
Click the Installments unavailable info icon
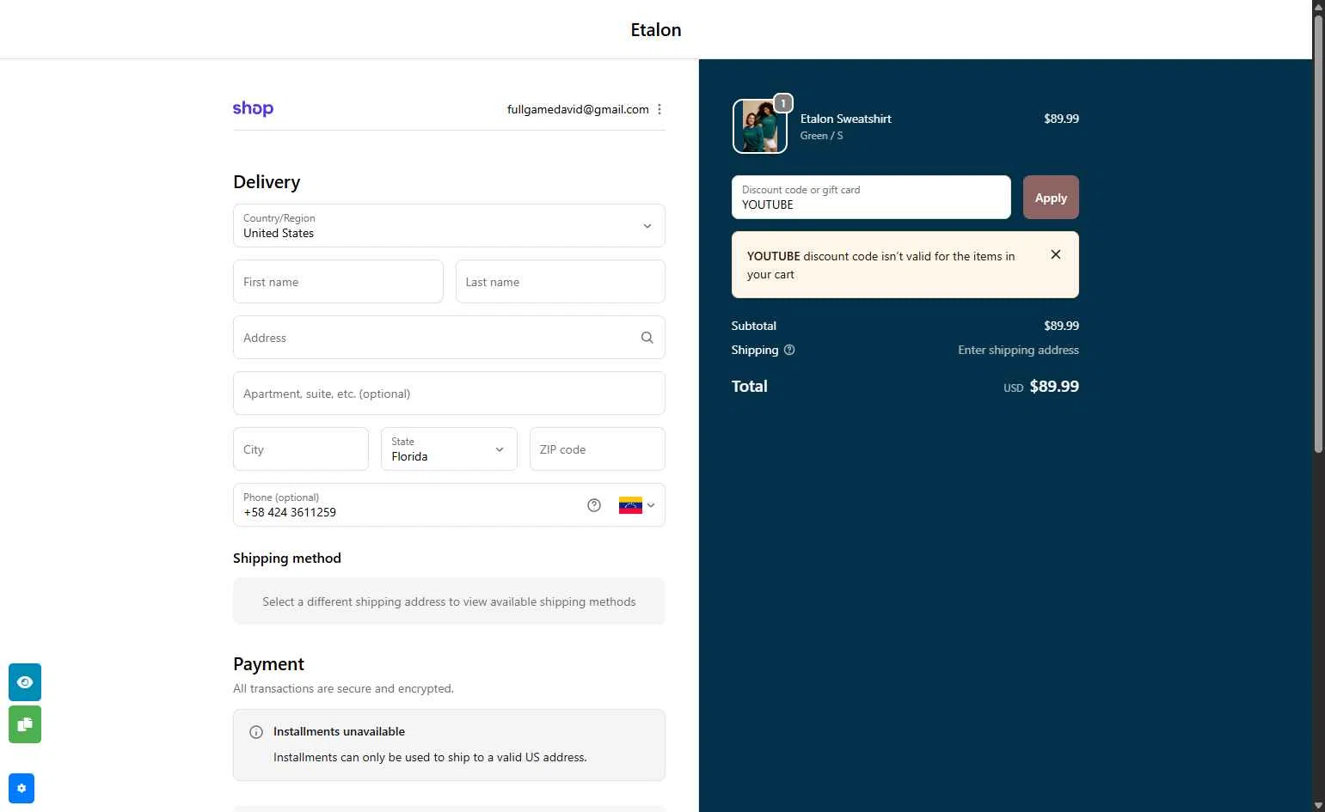tap(256, 732)
